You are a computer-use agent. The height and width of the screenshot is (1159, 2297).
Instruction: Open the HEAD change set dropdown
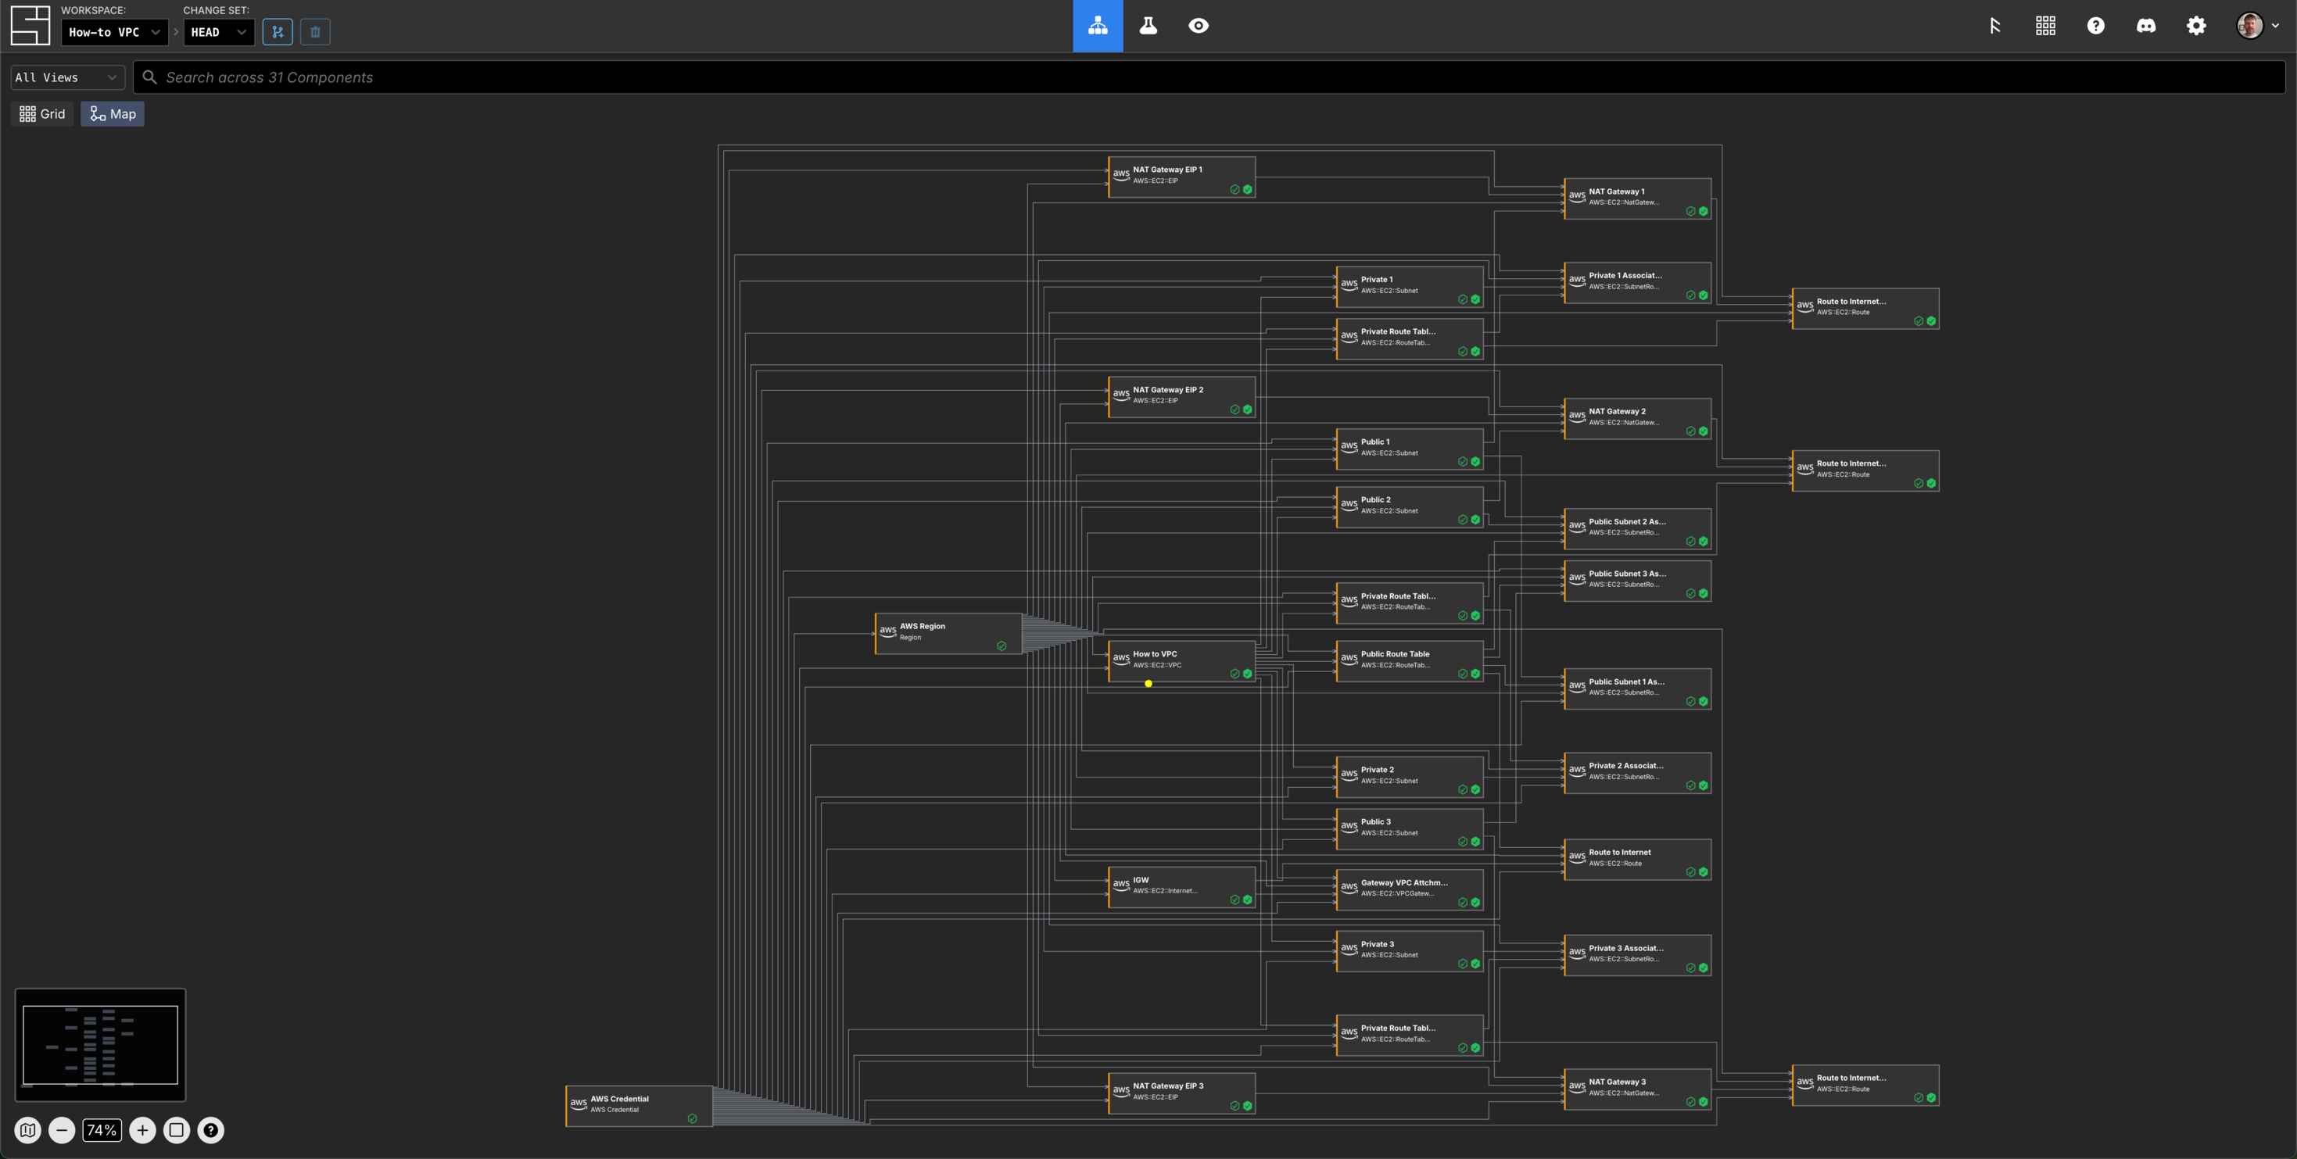(x=218, y=32)
